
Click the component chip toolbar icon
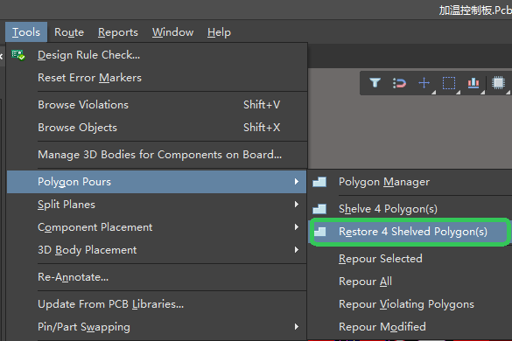[x=498, y=83]
